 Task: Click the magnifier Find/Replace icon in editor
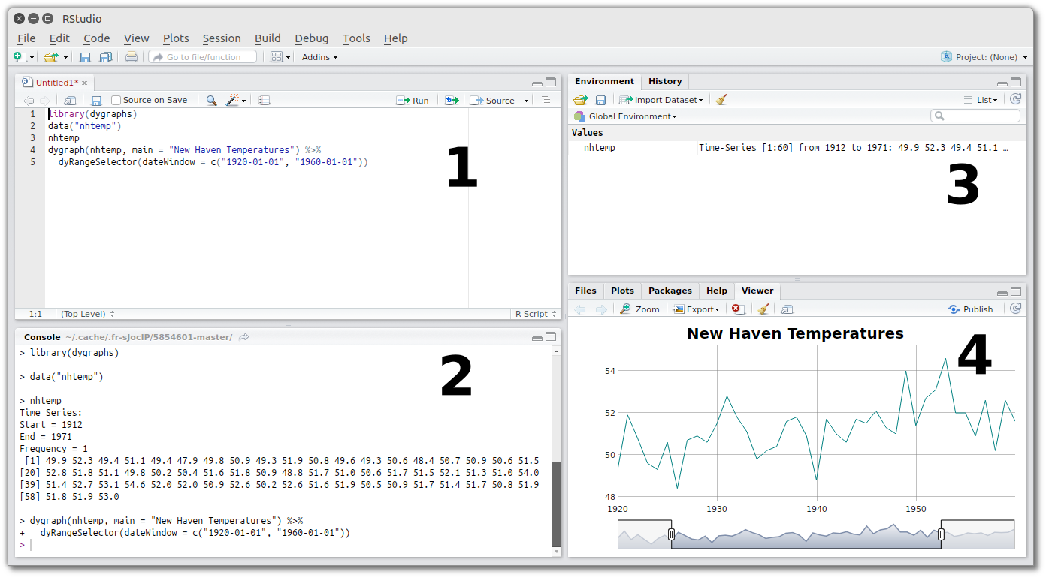[212, 101]
